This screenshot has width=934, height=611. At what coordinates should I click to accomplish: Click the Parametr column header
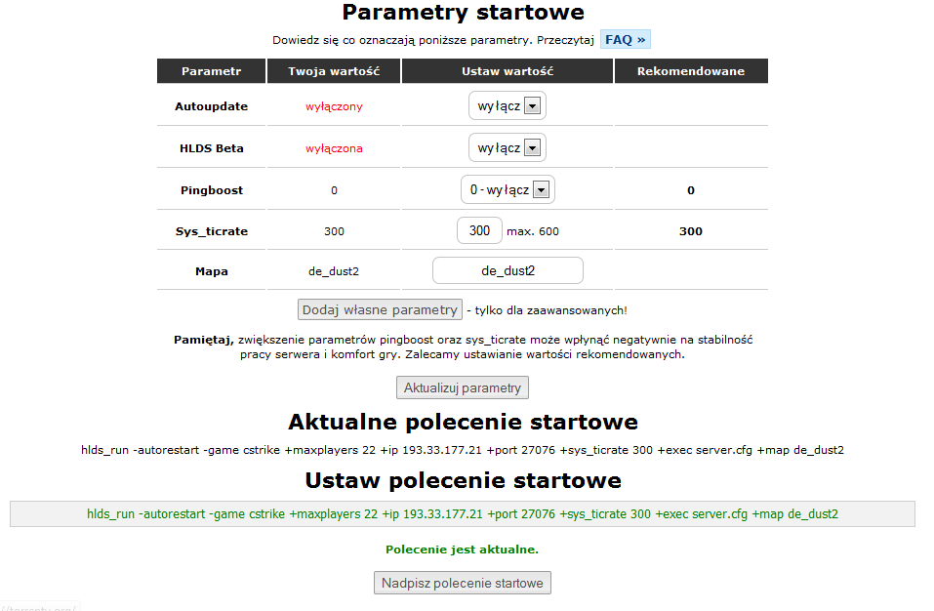tap(211, 71)
